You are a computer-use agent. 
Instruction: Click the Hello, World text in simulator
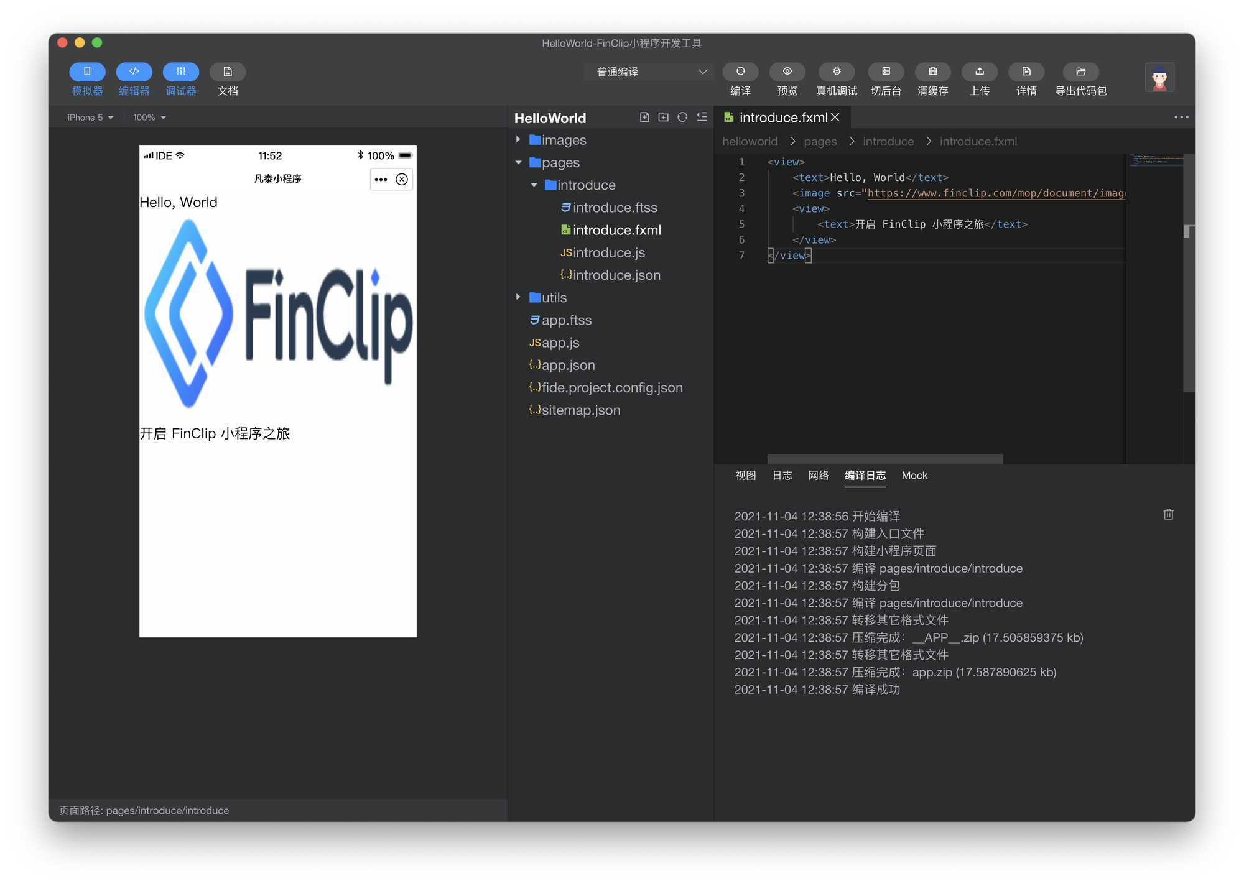(x=179, y=202)
